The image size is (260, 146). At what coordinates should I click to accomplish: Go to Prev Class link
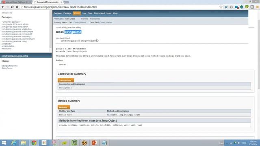[58, 19]
